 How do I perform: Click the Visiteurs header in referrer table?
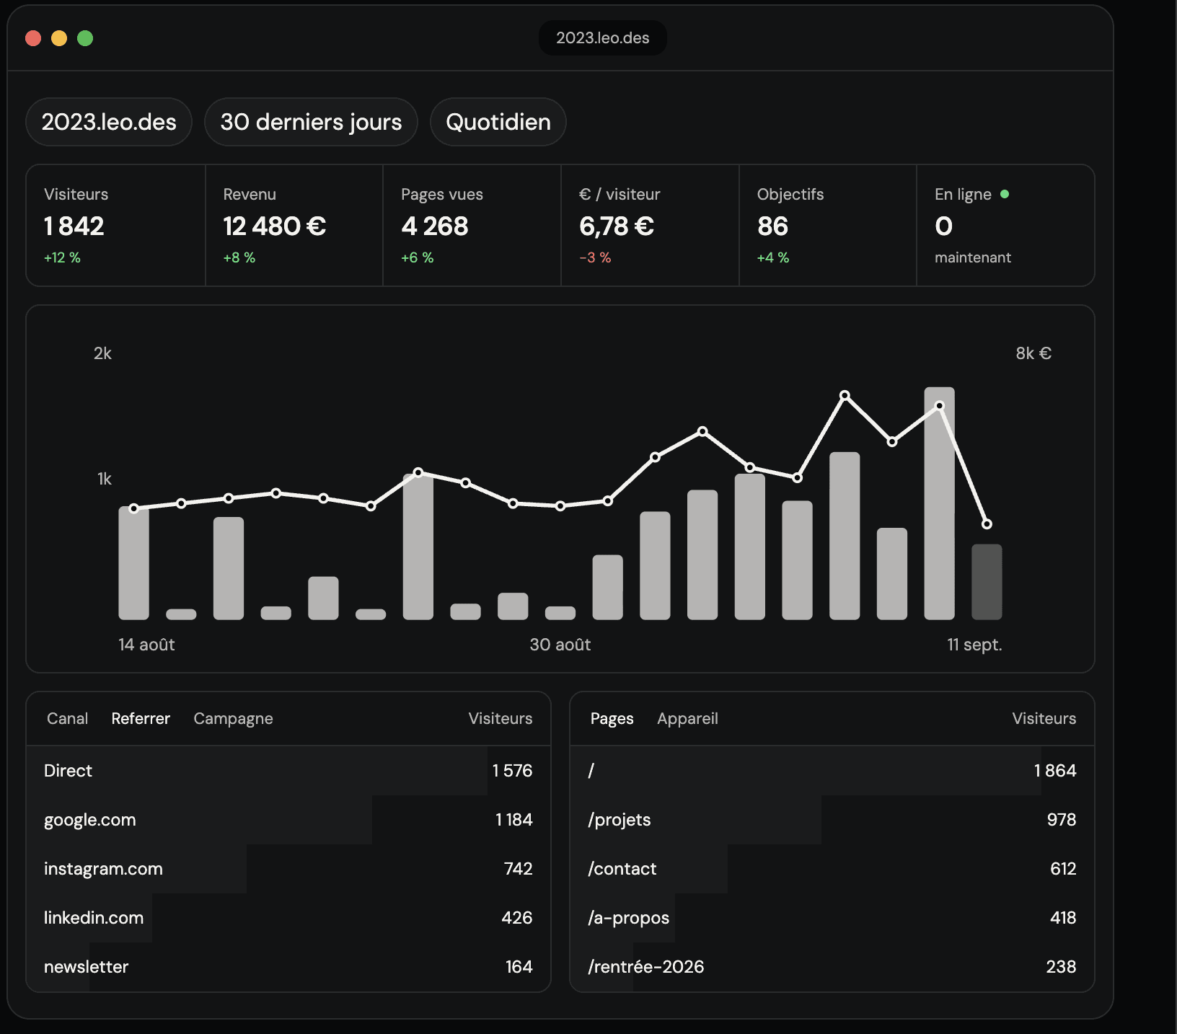(501, 718)
